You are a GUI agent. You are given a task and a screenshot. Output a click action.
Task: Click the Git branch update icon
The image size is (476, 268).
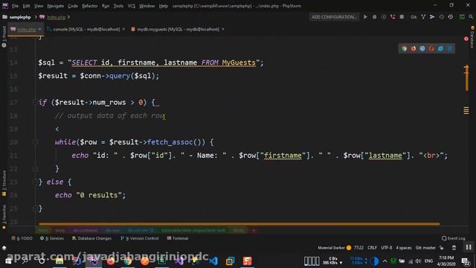coord(423,17)
